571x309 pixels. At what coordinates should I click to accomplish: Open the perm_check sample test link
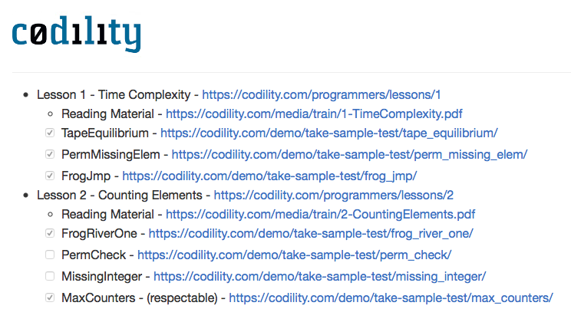pyautogui.click(x=294, y=255)
